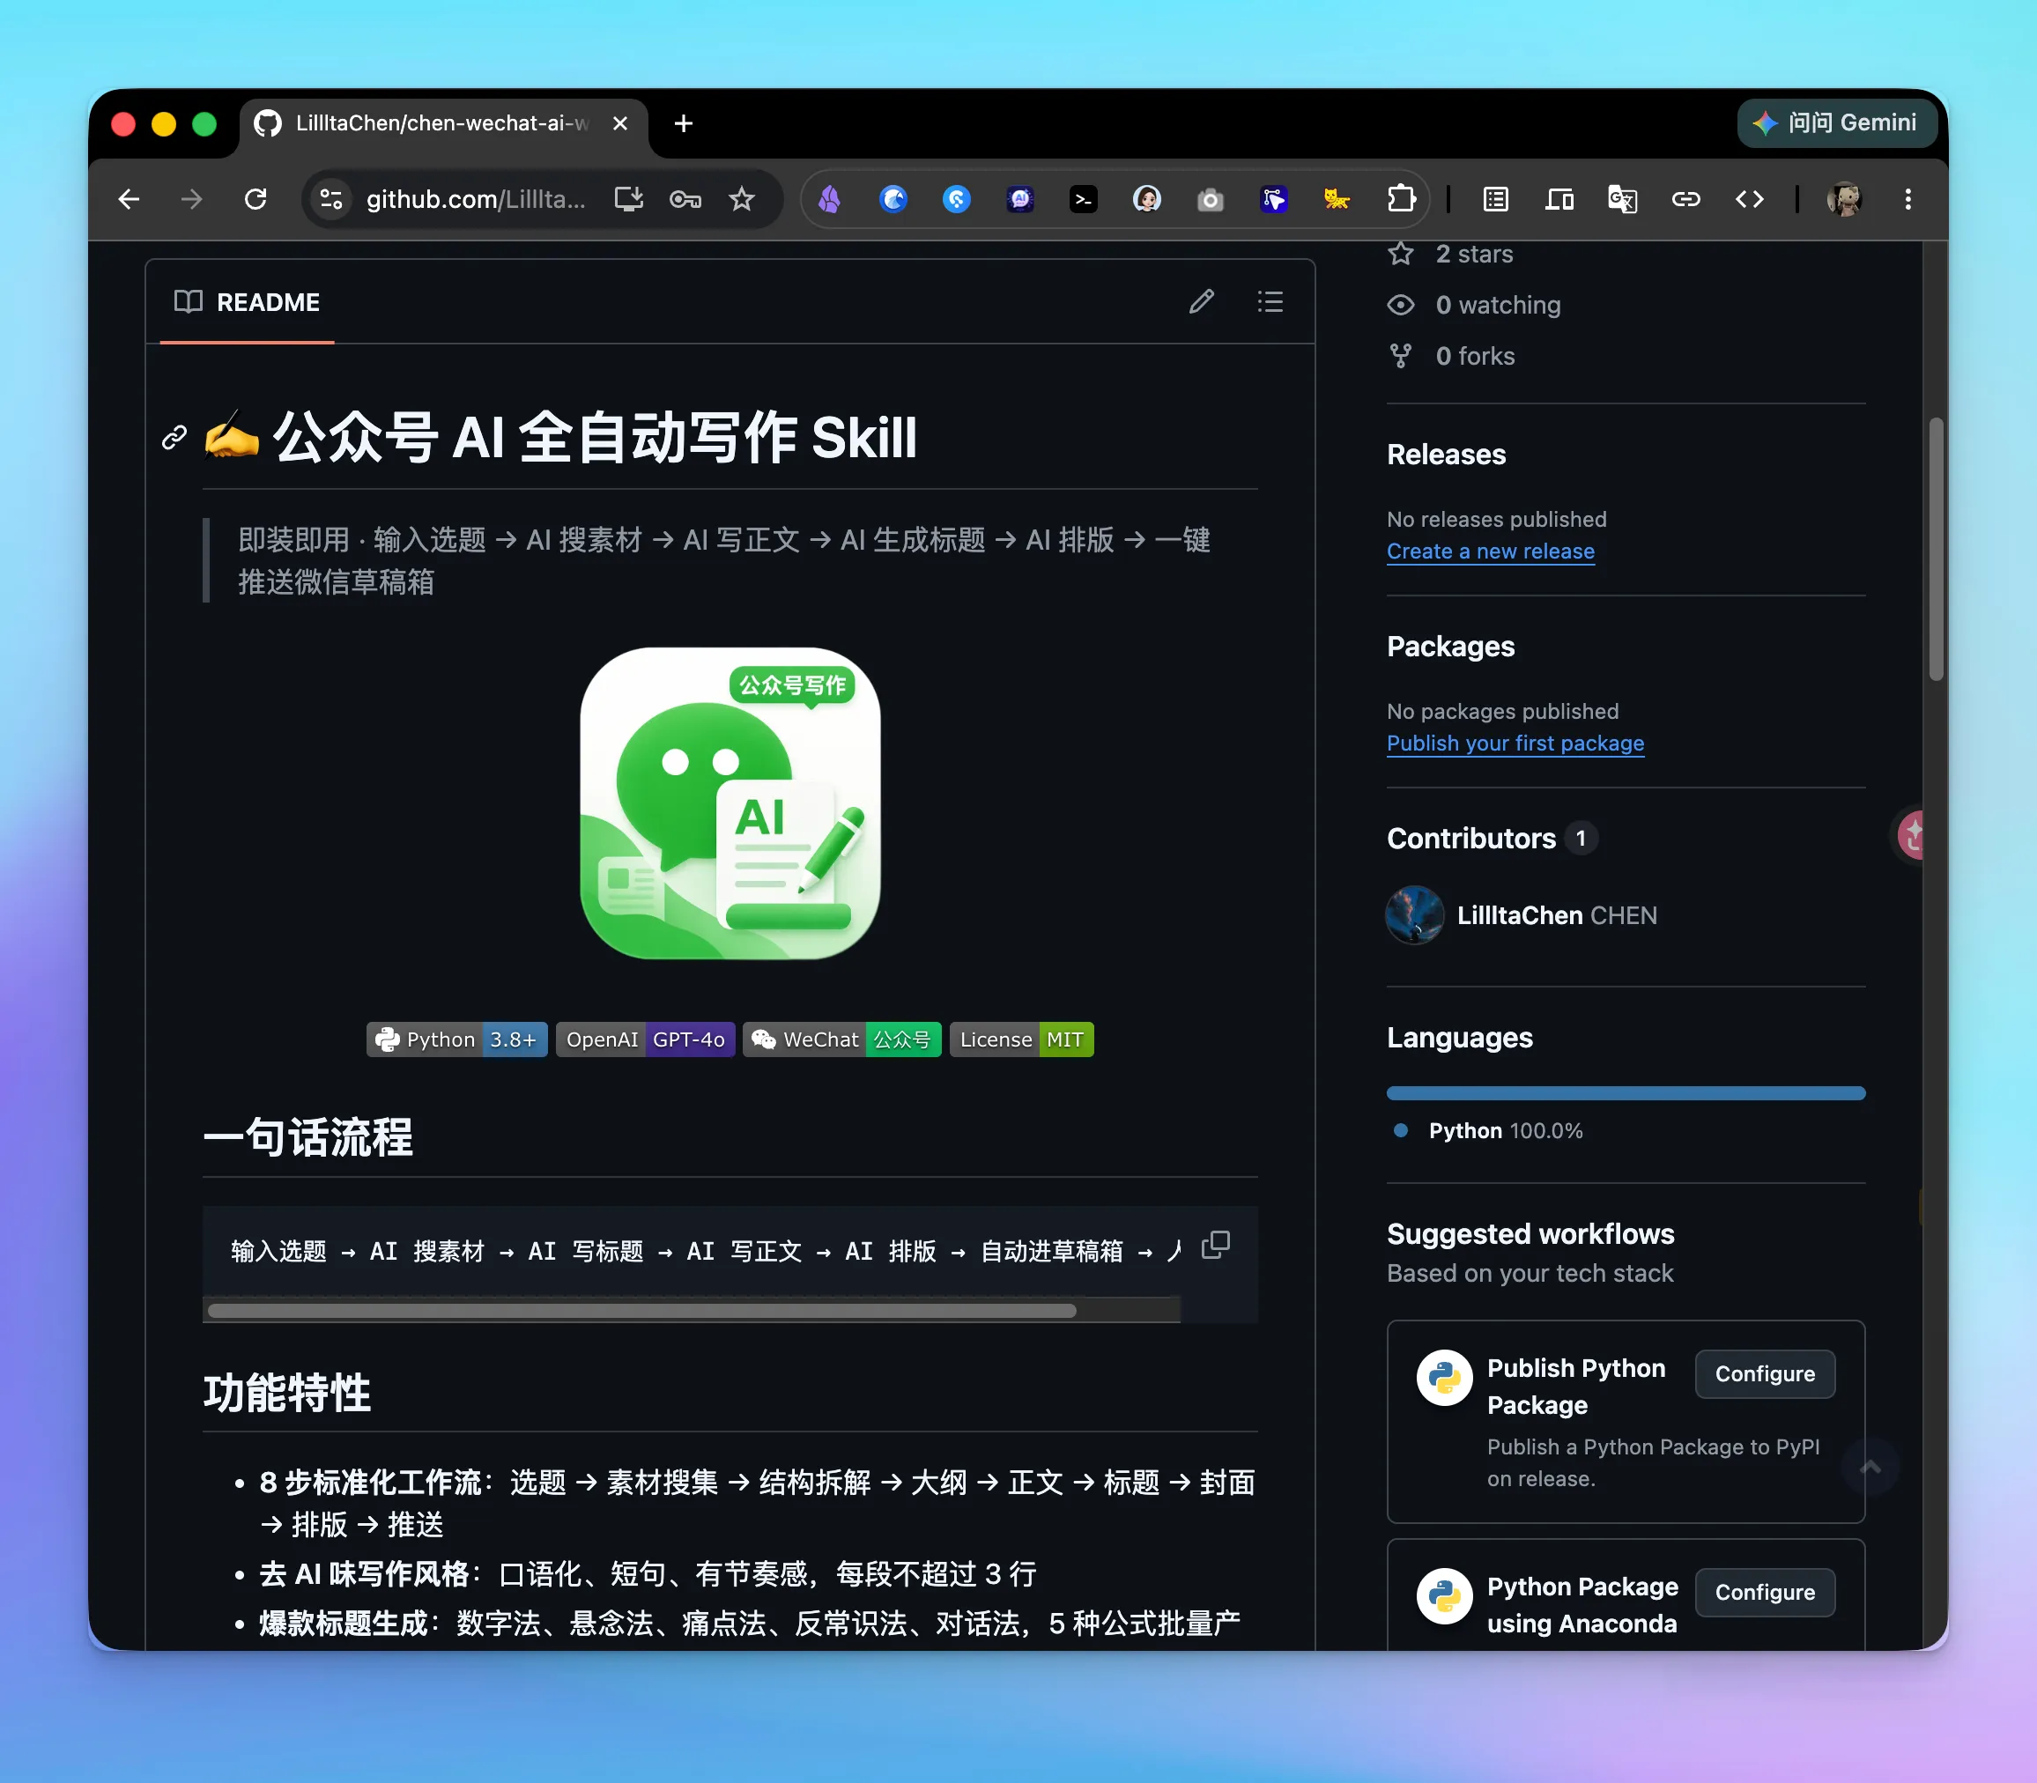
Task: Click the heading anchor link icon
Action: [174, 437]
